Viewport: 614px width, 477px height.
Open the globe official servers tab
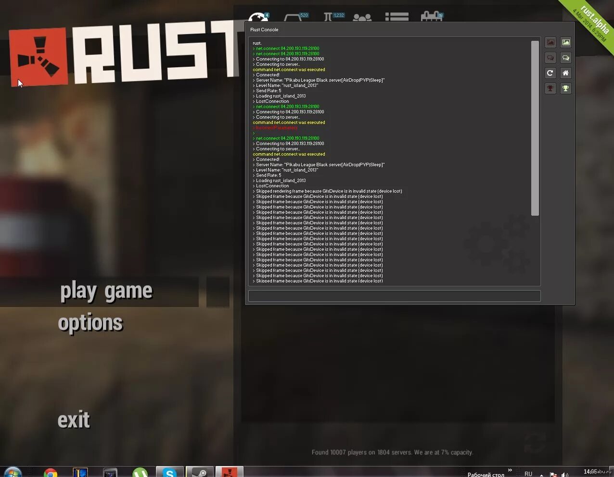(x=259, y=17)
